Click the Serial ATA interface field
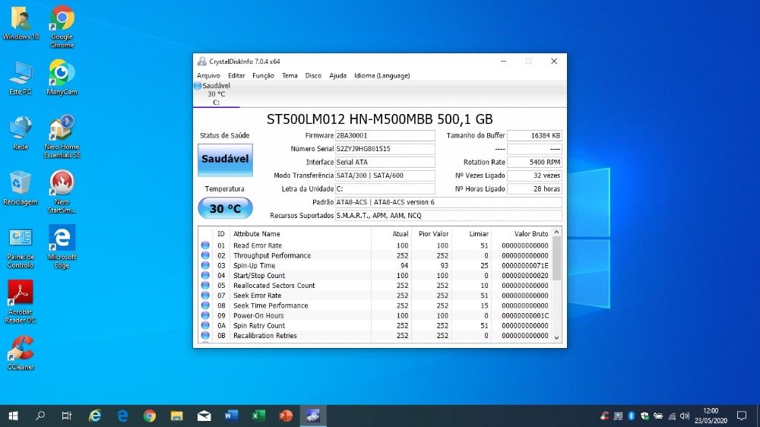Viewport: 760px width, 427px height. point(385,163)
